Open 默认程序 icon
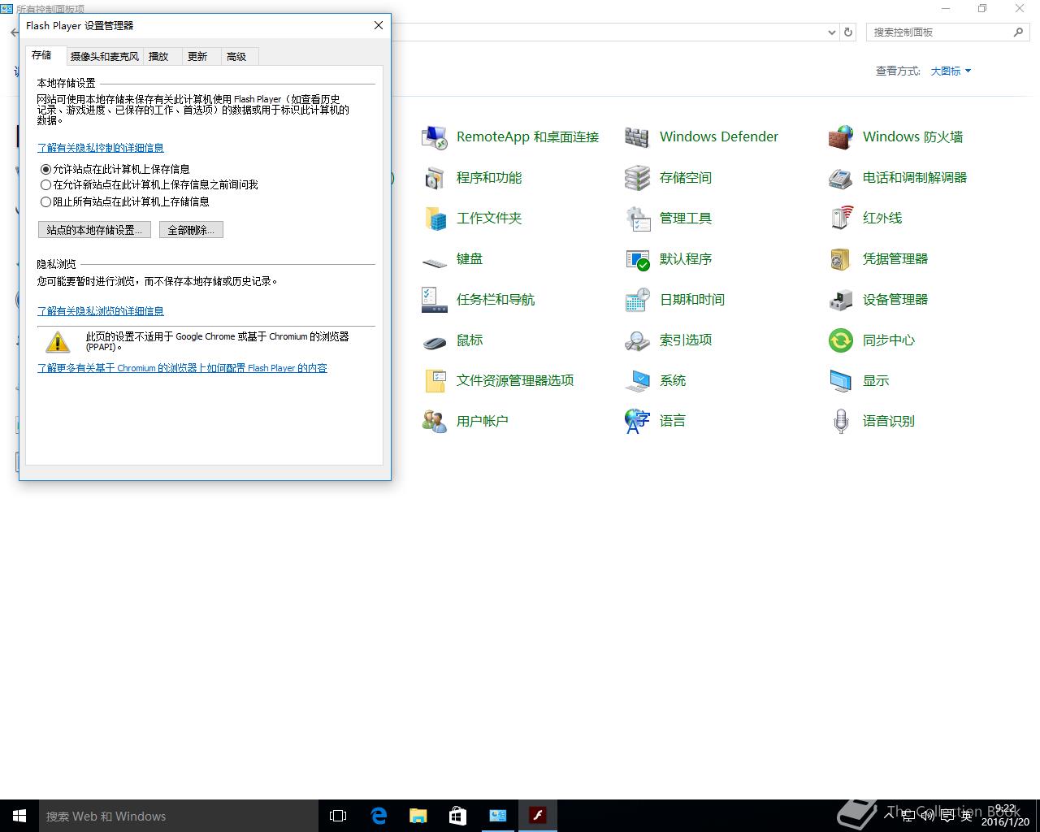Viewport: 1040px width, 832px height. point(638,259)
